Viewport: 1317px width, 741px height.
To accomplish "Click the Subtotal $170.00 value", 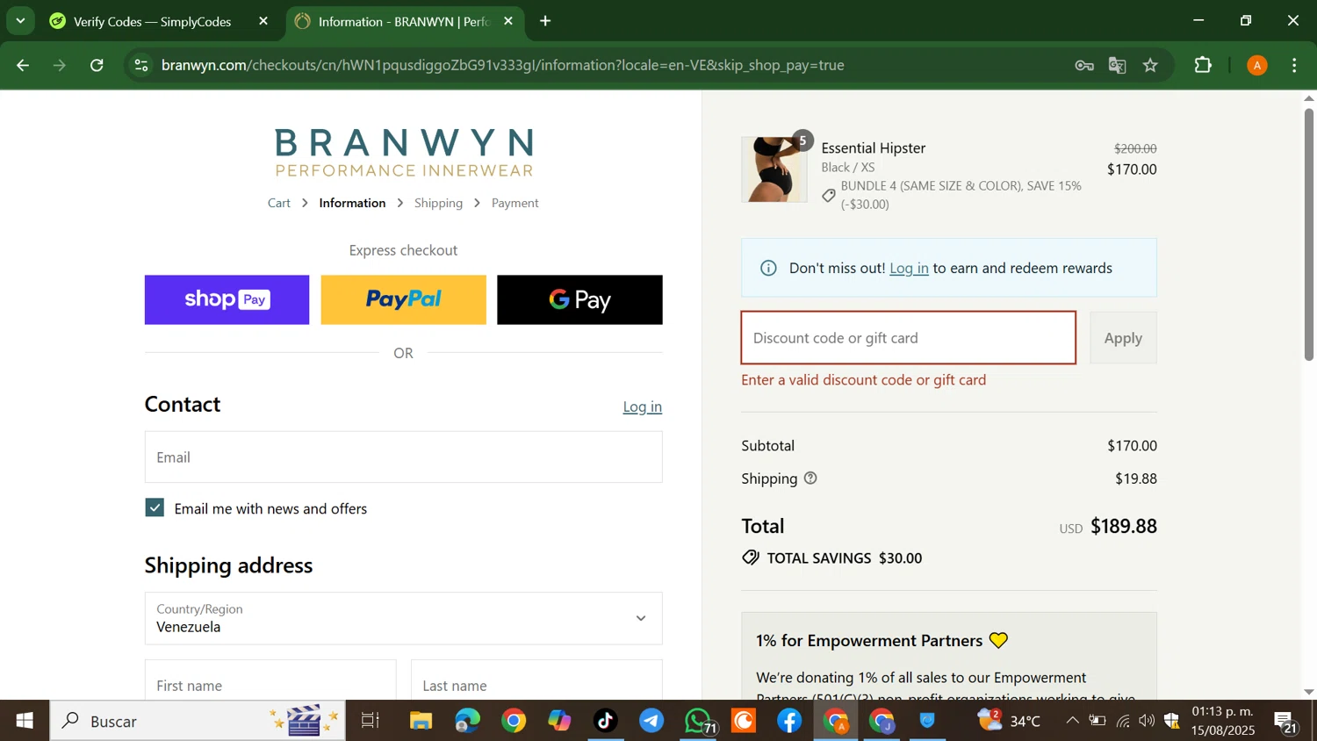I will coord(1132,445).
